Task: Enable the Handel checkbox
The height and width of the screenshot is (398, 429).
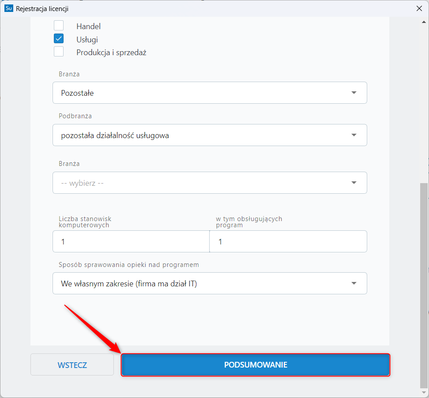Action: tap(59, 26)
